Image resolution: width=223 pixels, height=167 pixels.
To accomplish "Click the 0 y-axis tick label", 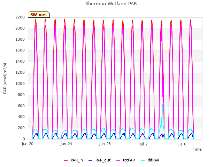I will (x=24, y=139).
